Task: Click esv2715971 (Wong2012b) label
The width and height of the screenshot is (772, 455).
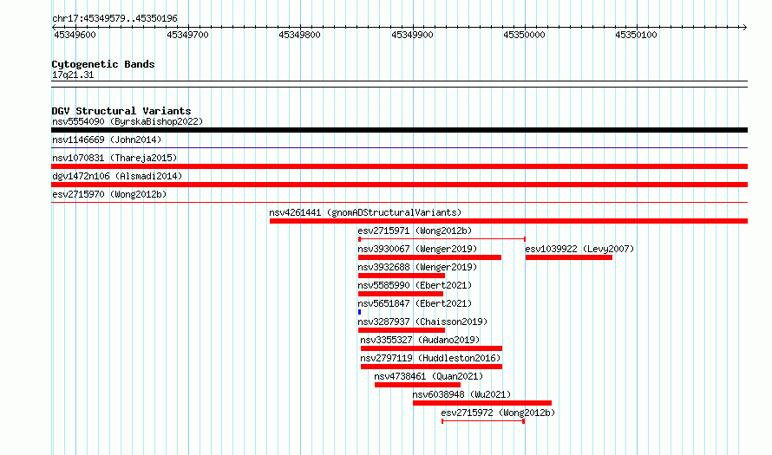Action: click(415, 231)
